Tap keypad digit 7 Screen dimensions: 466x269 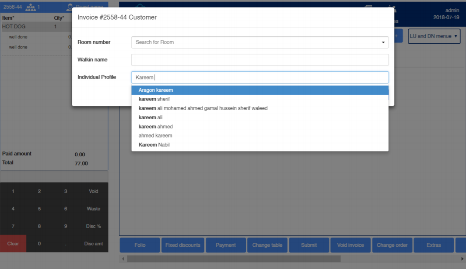13,226
